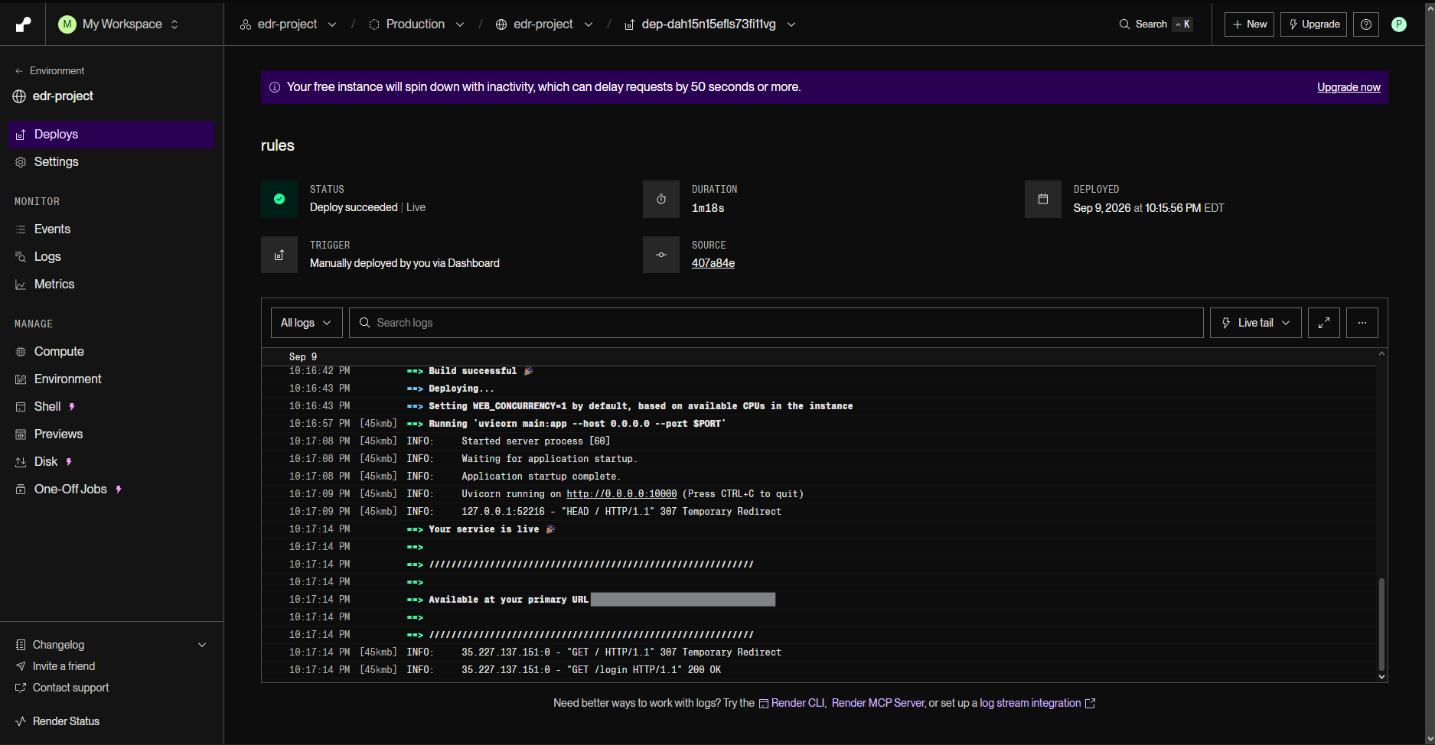The image size is (1435, 745).
Task: Click Upgrade now in the banner
Action: tap(1349, 87)
